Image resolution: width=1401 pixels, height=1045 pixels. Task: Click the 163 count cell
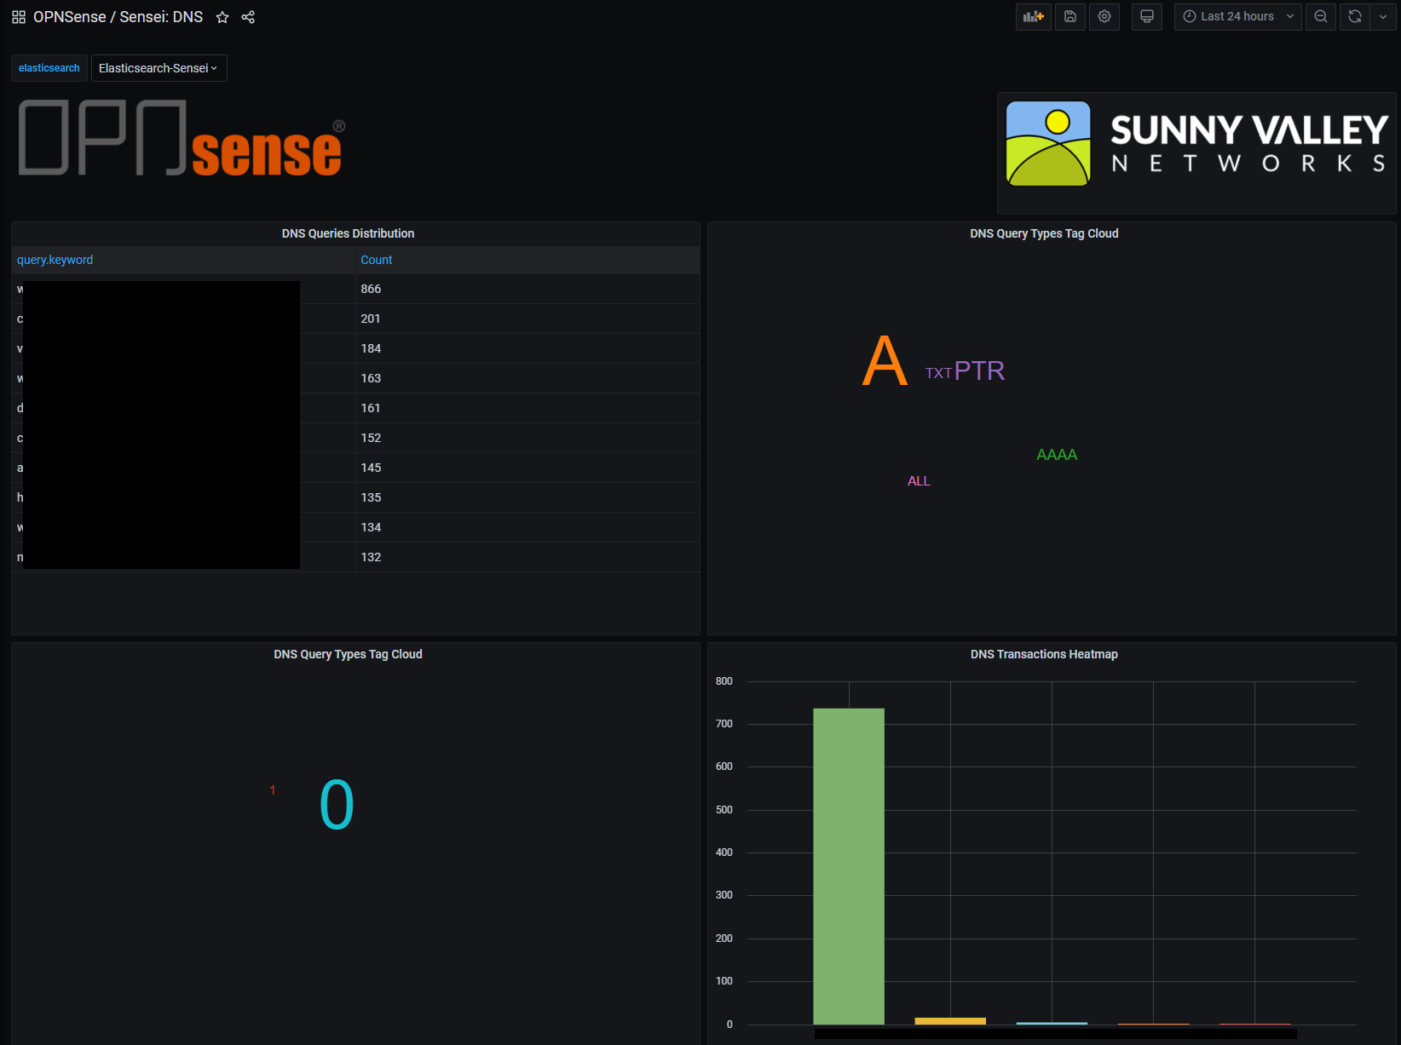pos(528,378)
